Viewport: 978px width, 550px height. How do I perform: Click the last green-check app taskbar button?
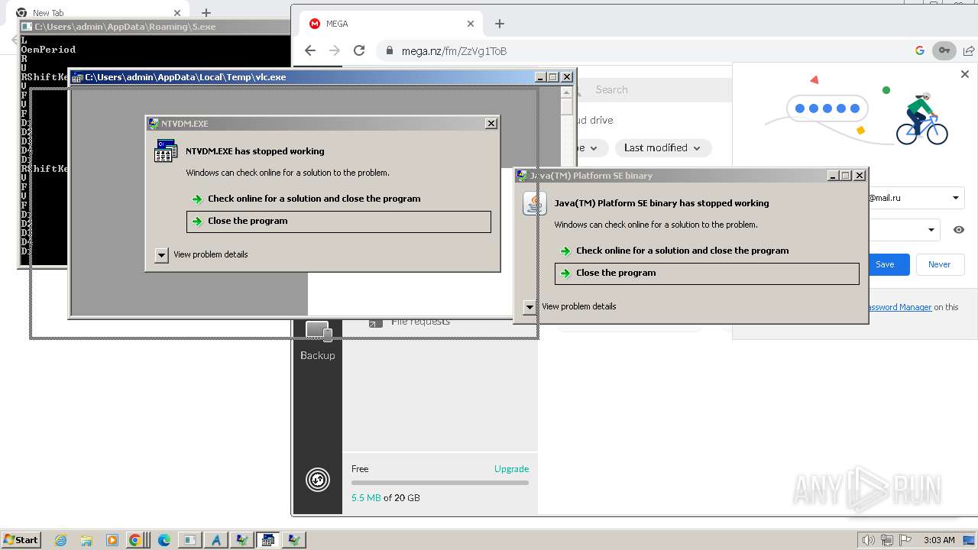click(293, 540)
